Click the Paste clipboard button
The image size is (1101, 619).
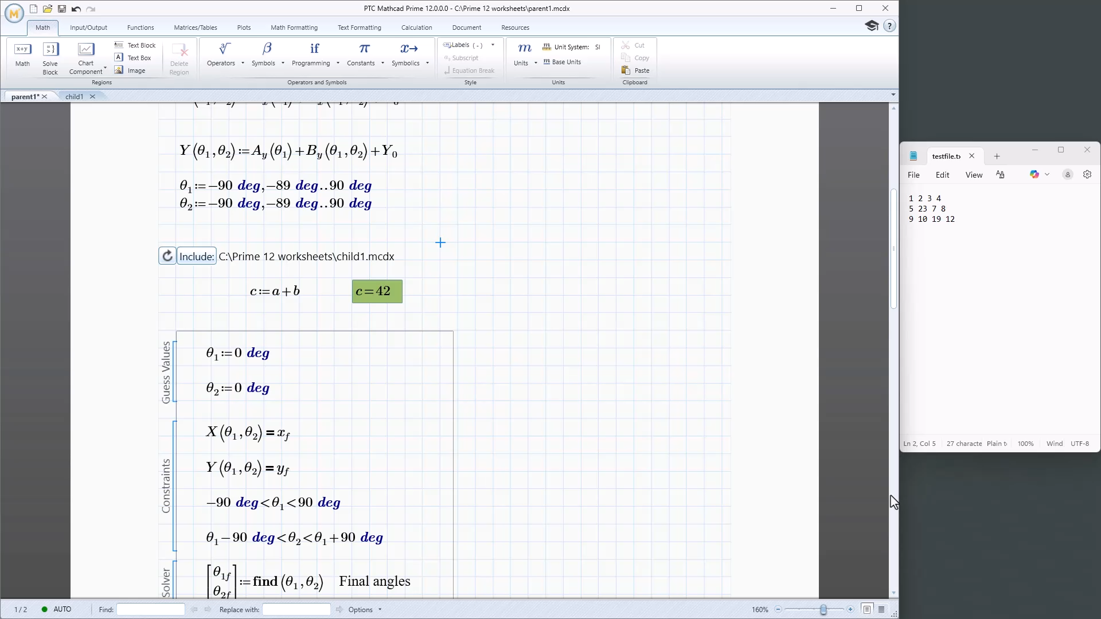[x=635, y=70]
